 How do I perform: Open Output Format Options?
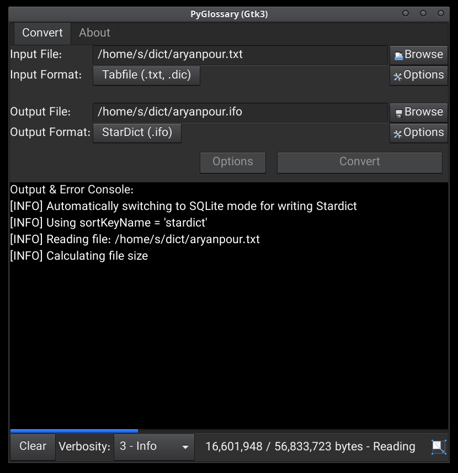tap(418, 133)
